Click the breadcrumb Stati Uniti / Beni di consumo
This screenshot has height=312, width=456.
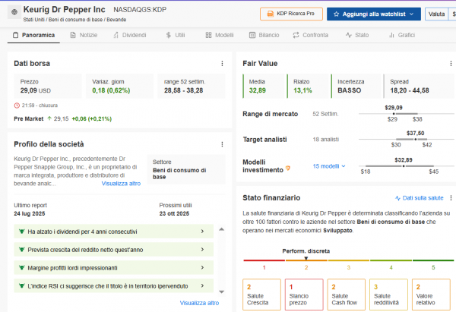click(x=74, y=20)
